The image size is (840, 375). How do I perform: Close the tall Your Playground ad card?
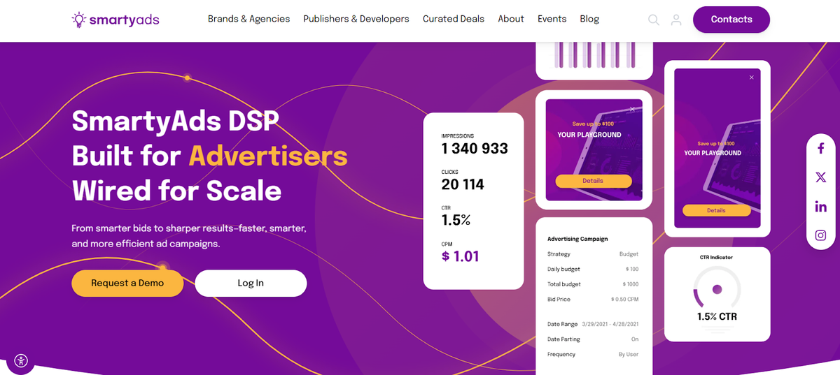click(x=752, y=78)
